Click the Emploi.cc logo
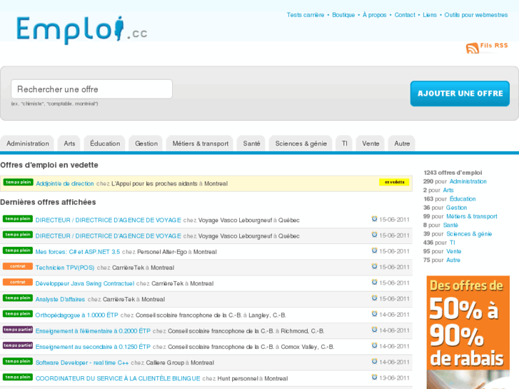 point(82,30)
